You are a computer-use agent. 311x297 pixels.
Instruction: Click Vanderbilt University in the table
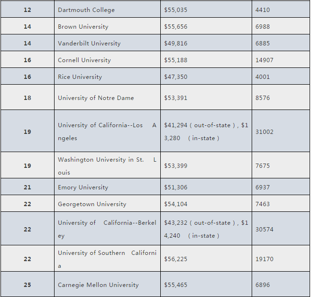point(89,44)
